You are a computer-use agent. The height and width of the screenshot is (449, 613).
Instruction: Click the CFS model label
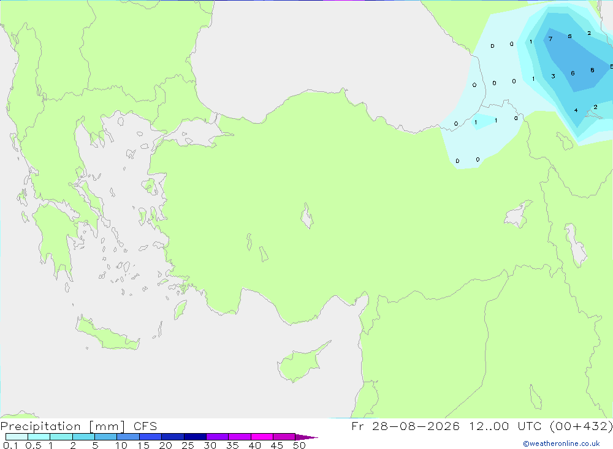pos(145,426)
